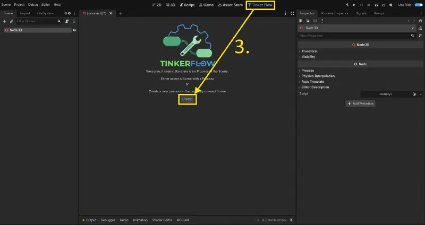425x225 pixels.
Task: Click the distraction-free mode expand icon
Action: pos(292,13)
